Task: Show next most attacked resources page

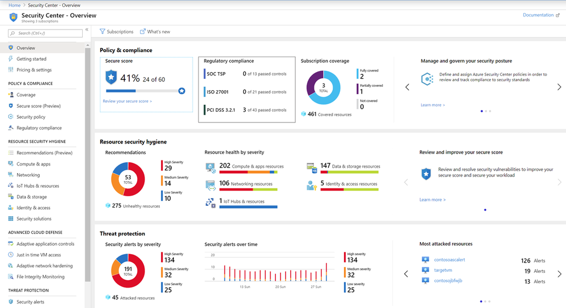Action: click(x=560, y=274)
